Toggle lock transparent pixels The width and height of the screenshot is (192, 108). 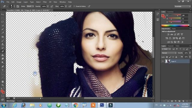pyautogui.click(x=167, y=57)
